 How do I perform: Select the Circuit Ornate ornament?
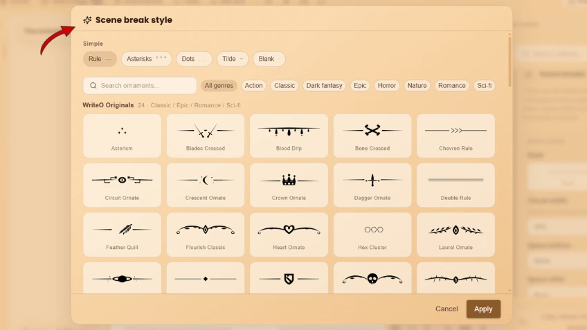coord(122,185)
